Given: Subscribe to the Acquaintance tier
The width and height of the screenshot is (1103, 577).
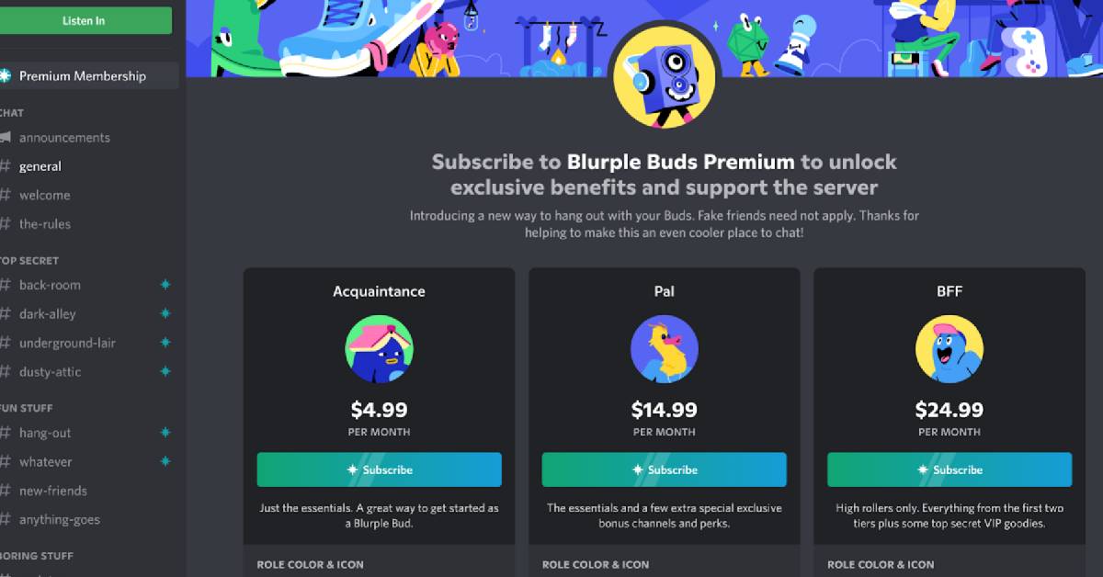Looking at the screenshot, I should [380, 470].
